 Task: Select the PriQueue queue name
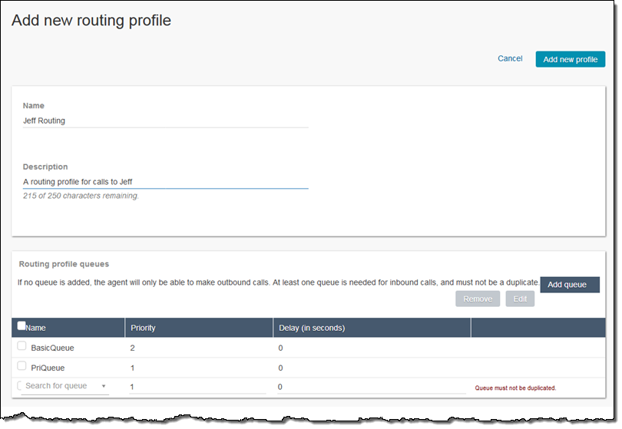(48, 368)
